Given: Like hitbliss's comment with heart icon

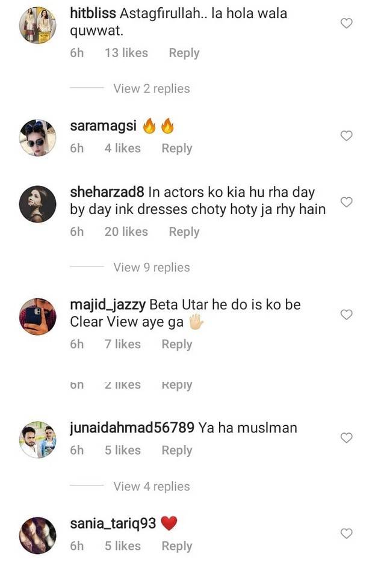Looking at the screenshot, I should (x=346, y=23).
